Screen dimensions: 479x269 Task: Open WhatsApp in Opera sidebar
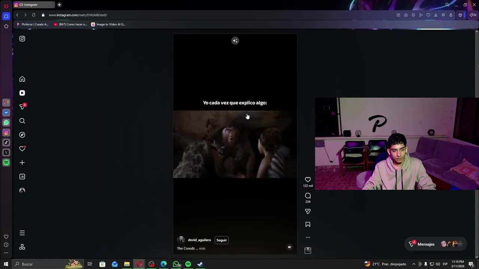[6, 123]
